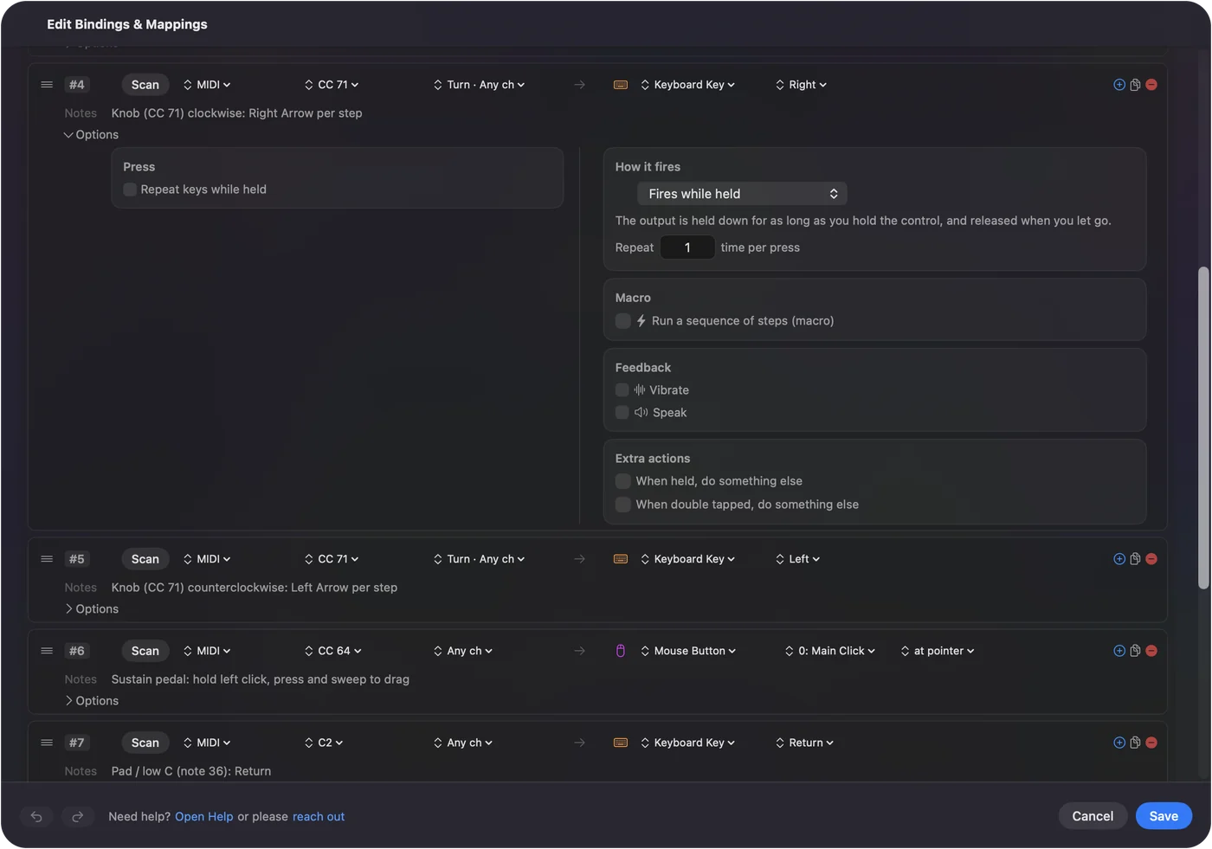Click the Repeat times per press field
The height and width of the screenshot is (849, 1212).
click(687, 248)
